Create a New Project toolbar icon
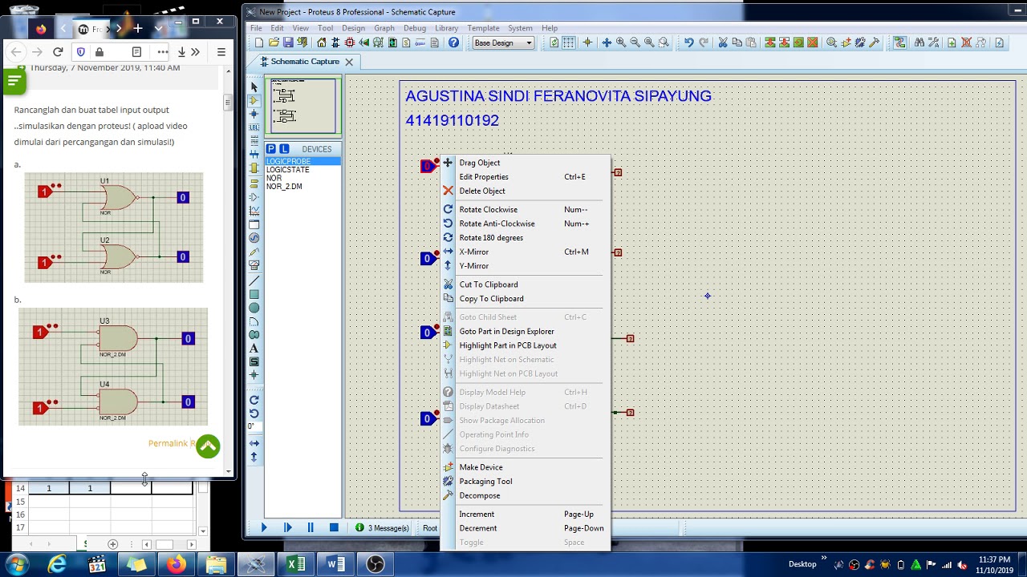The height and width of the screenshot is (577, 1027). point(259,42)
